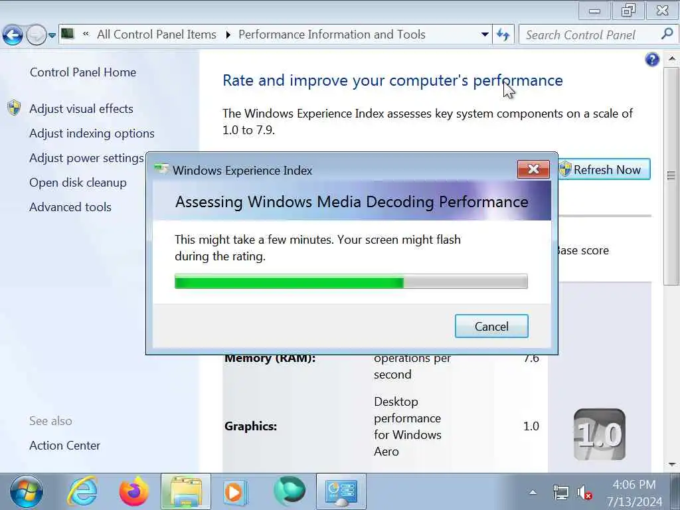680x510 pixels.
Task: Close the Windows Experience Index dialog
Action: [533, 169]
